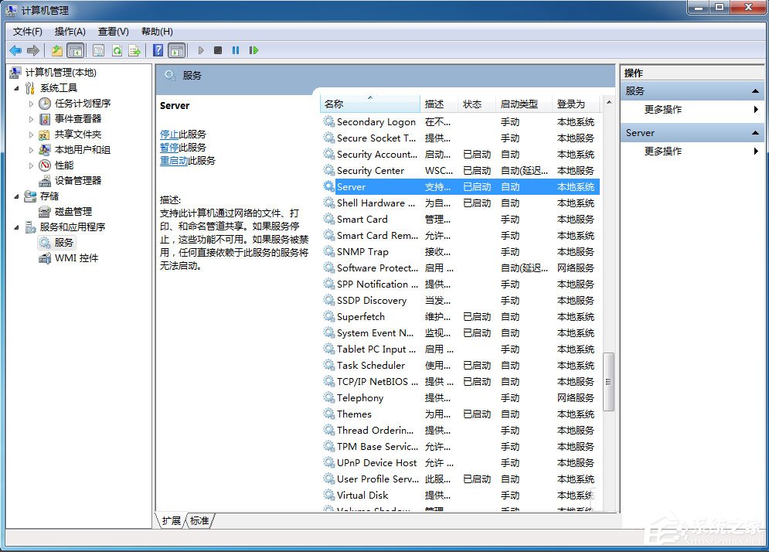Click the Pause Service icon
Screen dimensions: 769x552
[236, 50]
